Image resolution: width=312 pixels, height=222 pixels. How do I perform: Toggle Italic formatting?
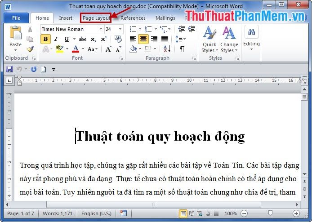(x=56, y=39)
